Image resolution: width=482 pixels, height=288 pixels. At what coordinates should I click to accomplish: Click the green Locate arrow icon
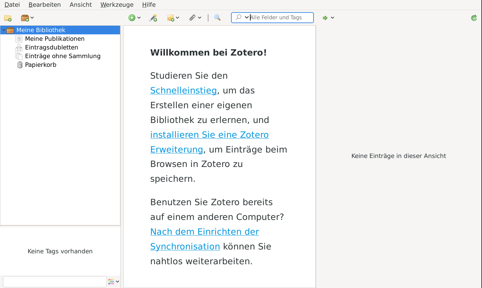(325, 18)
